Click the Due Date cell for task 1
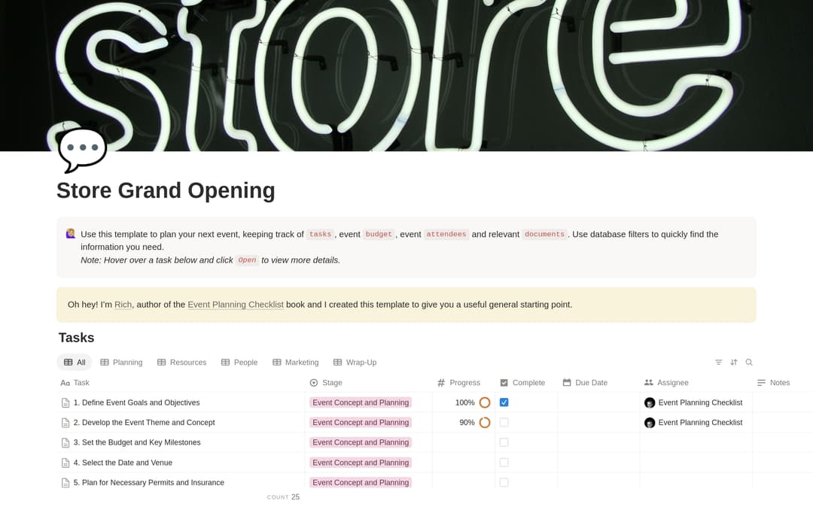The width and height of the screenshot is (813, 507). pos(599,402)
